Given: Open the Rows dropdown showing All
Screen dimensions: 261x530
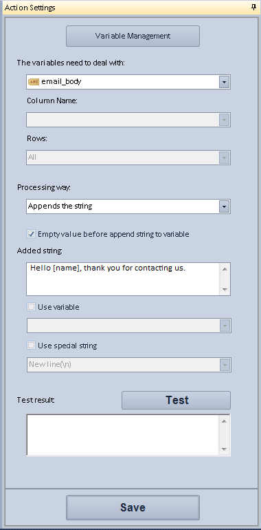Looking at the screenshot, I should [x=128, y=158].
